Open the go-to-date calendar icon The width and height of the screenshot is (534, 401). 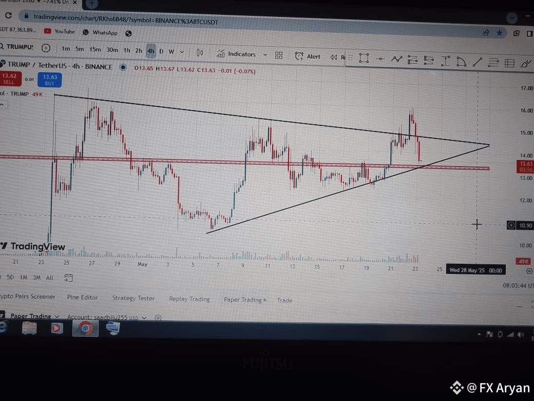pyautogui.click(x=68, y=278)
